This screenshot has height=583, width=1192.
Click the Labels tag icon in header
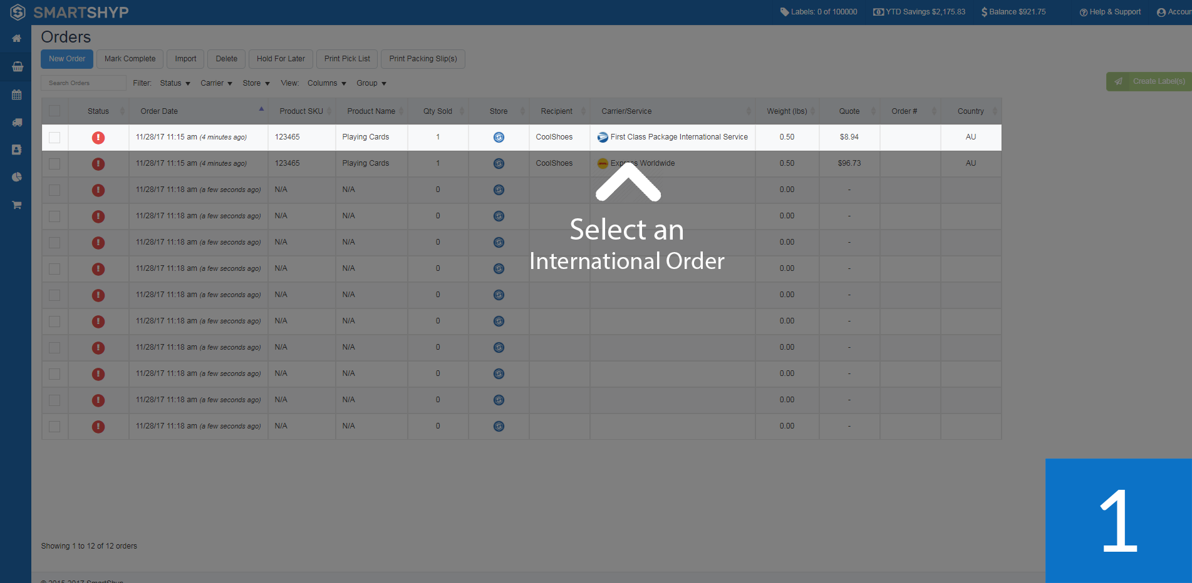click(x=784, y=12)
